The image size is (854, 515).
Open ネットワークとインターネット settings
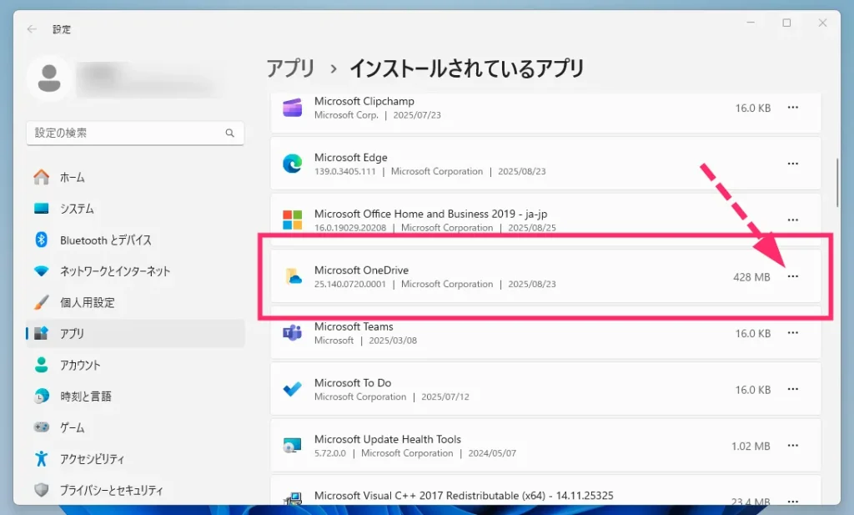point(135,270)
